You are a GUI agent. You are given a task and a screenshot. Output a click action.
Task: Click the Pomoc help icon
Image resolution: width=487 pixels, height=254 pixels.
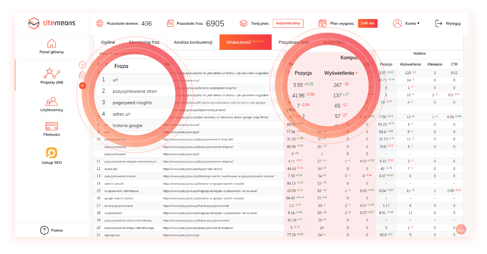pyautogui.click(x=45, y=230)
